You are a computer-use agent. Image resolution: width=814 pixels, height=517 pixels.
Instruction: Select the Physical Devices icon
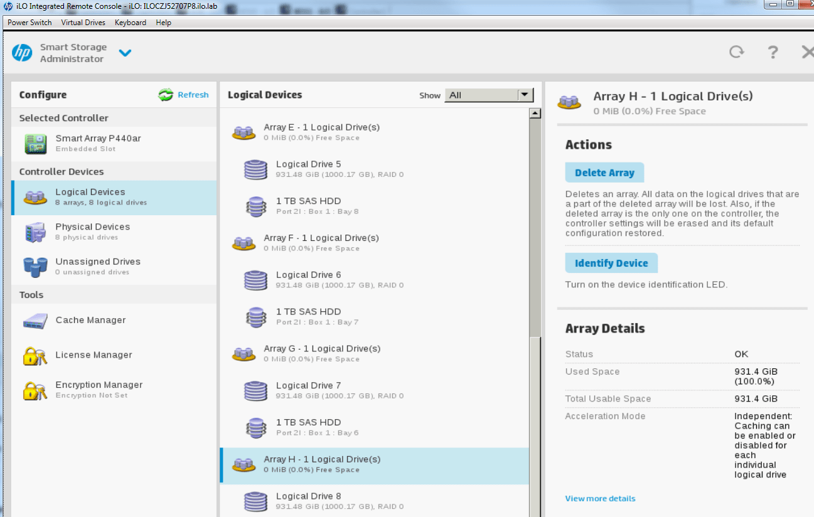pyautogui.click(x=35, y=232)
